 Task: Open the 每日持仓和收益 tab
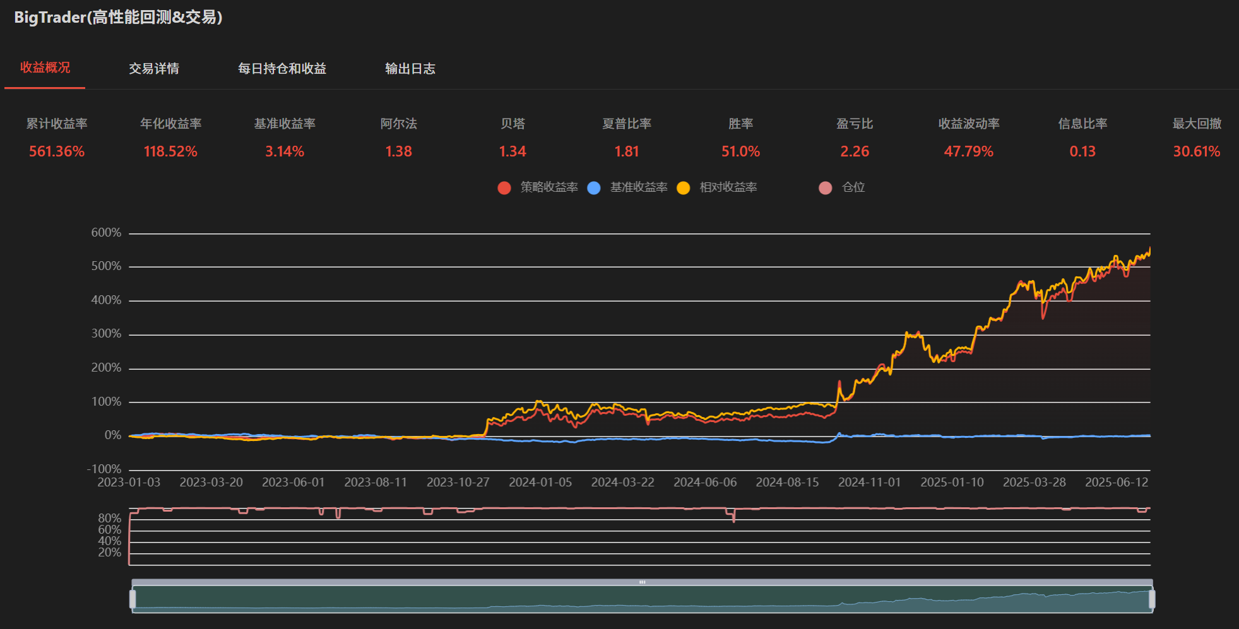click(282, 68)
